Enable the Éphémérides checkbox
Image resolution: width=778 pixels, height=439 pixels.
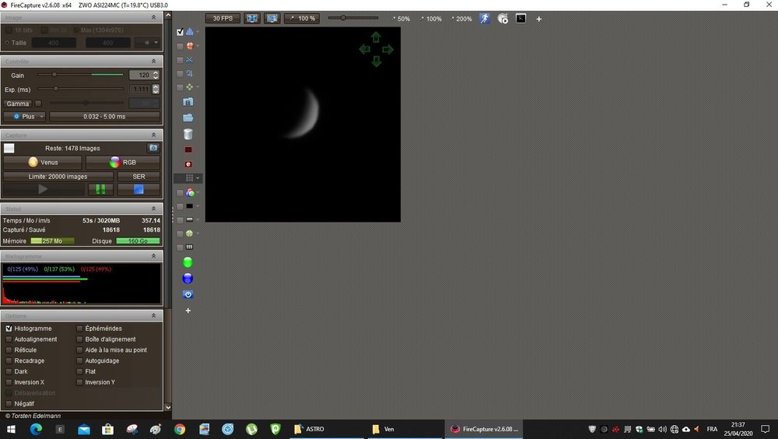79,328
